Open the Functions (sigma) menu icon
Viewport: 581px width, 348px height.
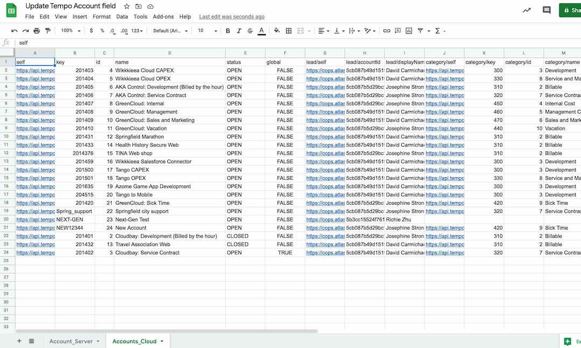click(437, 31)
